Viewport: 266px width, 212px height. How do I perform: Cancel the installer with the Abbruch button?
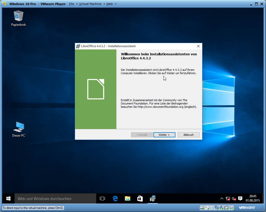coord(188,135)
